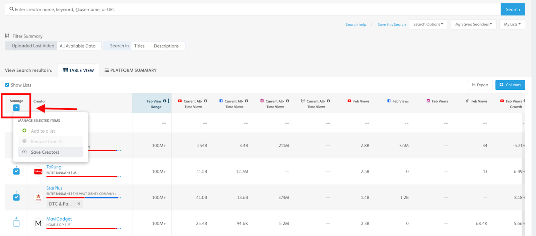The height and width of the screenshot is (236, 536).
Task: Click the sort arrow on Feb View Range
Action: pyautogui.click(x=169, y=101)
